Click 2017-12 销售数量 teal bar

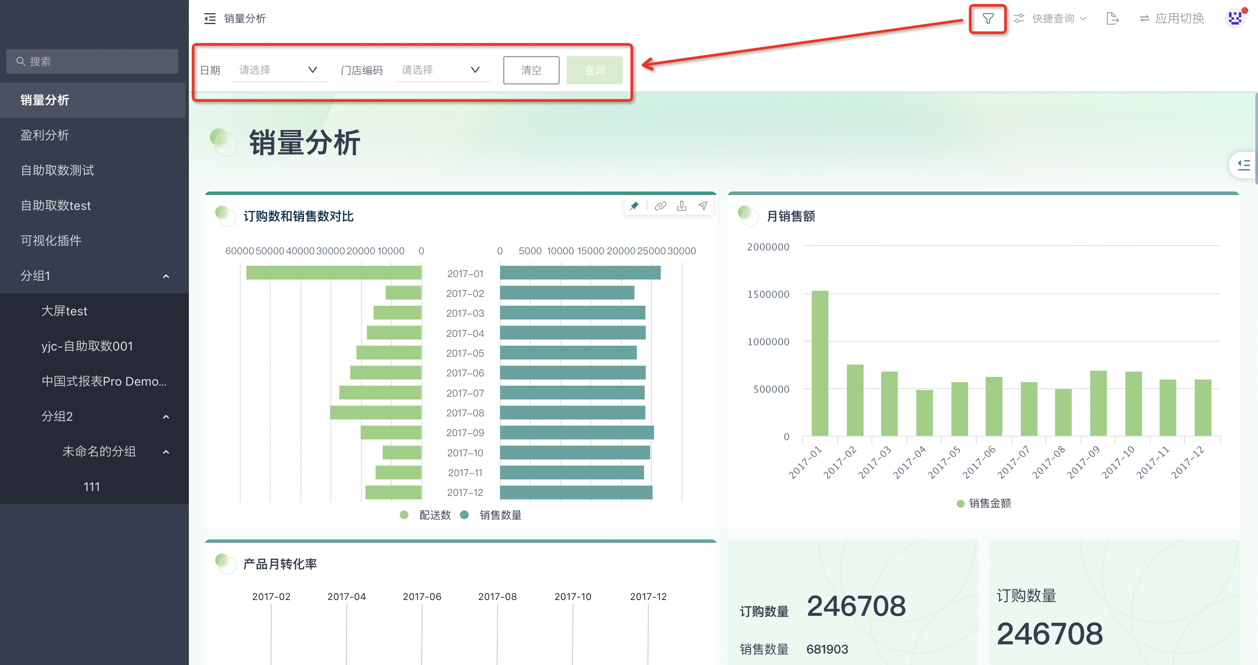coord(576,492)
